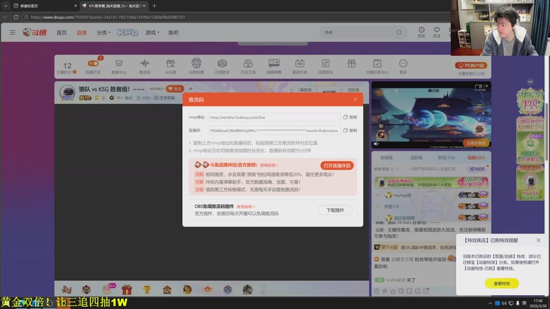The image size is (550, 309).
Task: Click the house icon in gift bar
Action: 167,290
